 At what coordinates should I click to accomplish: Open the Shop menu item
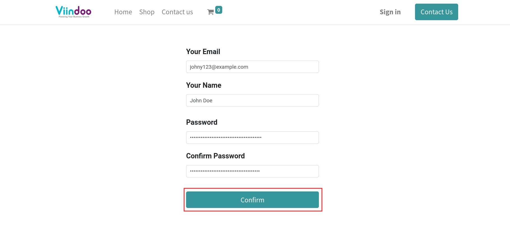pos(147,12)
